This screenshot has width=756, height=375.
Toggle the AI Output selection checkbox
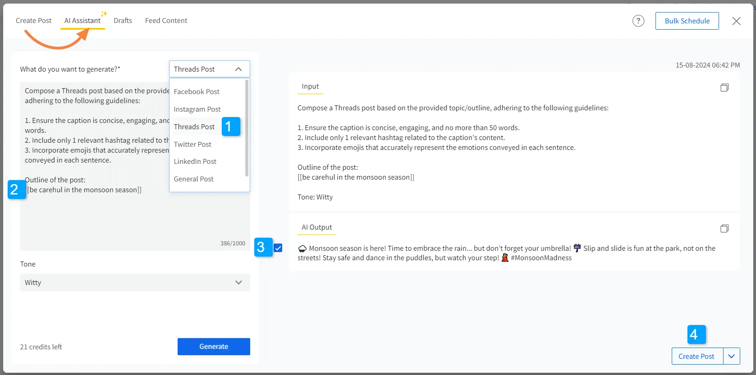[x=278, y=248]
